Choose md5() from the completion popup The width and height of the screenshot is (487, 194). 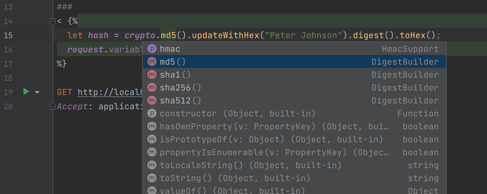pos(172,62)
